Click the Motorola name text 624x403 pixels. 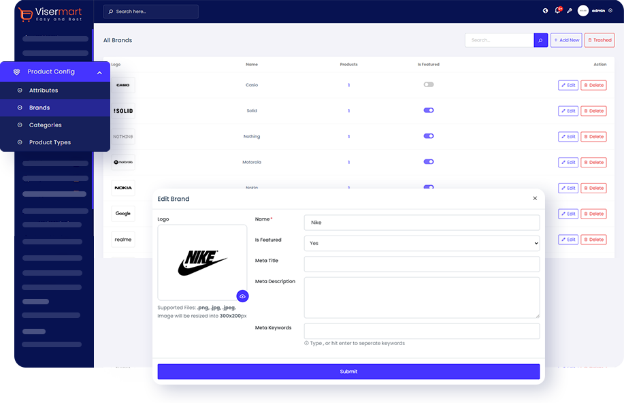point(252,162)
